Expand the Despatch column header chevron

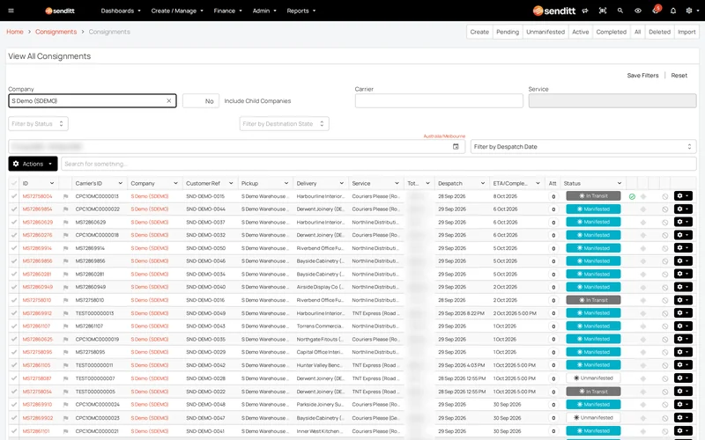point(482,183)
